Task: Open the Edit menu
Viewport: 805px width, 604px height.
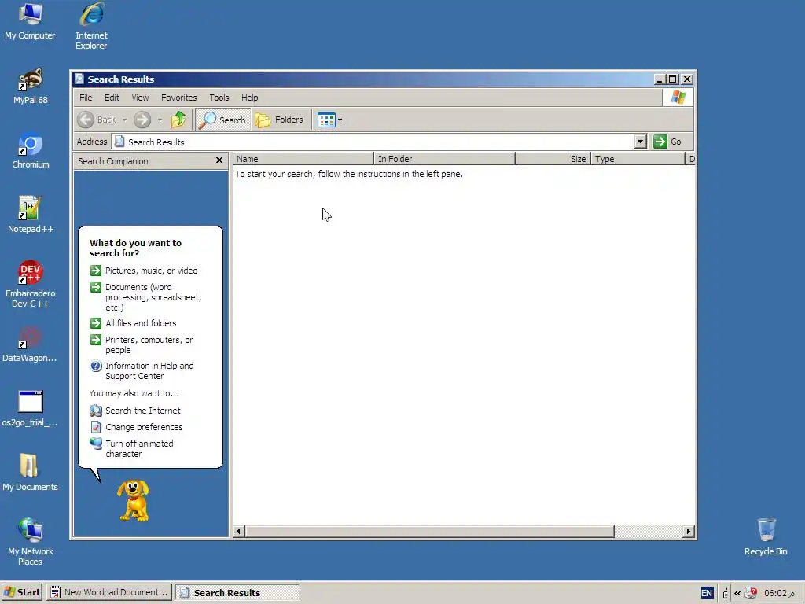Action: pyautogui.click(x=112, y=98)
